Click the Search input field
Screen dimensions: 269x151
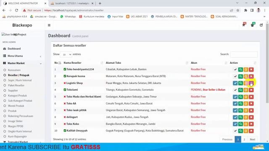tap(244, 54)
